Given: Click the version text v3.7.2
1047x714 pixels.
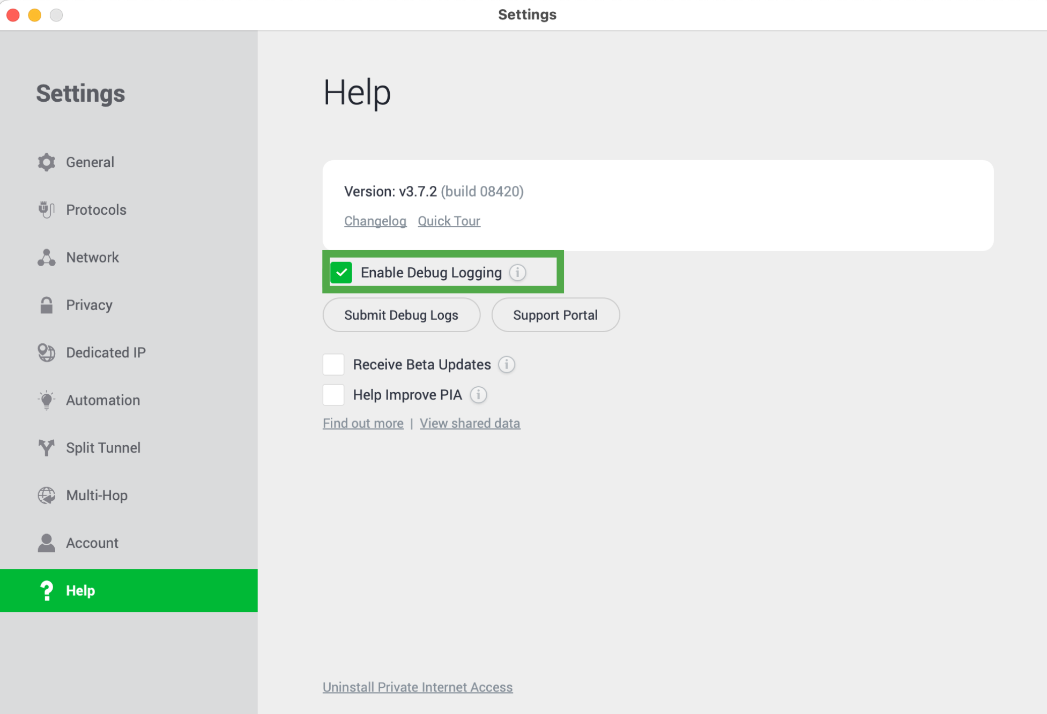Looking at the screenshot, I should click(x=418, y=192).
